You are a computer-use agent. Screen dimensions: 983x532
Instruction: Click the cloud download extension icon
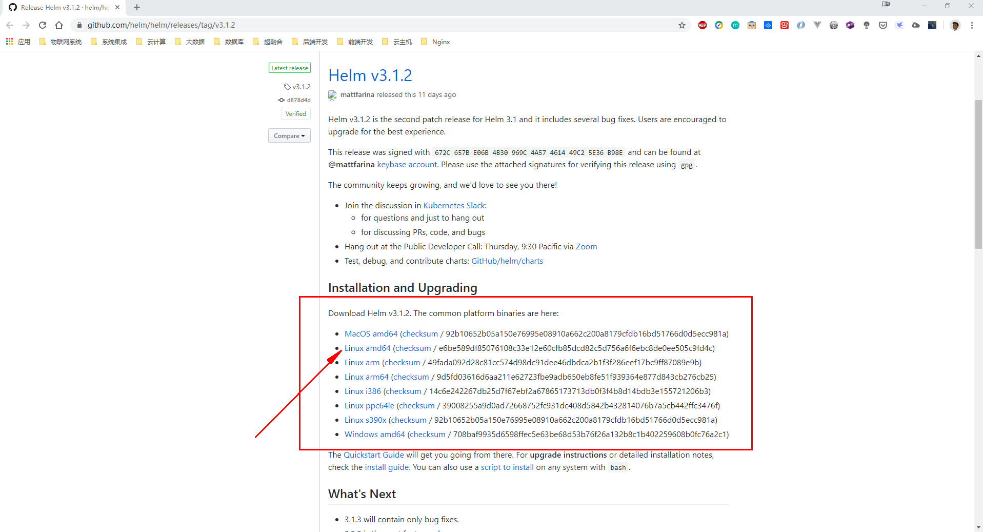click(916, 25)
